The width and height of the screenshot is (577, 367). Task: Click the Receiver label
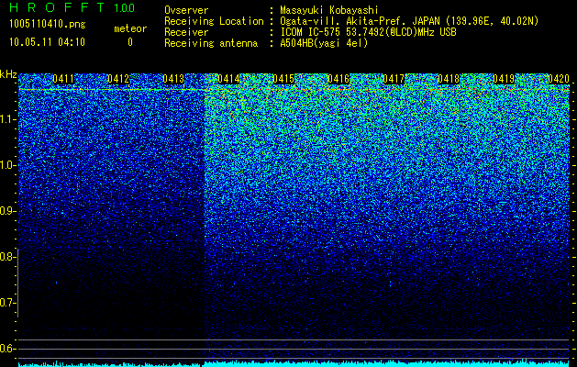pos(186,32)
